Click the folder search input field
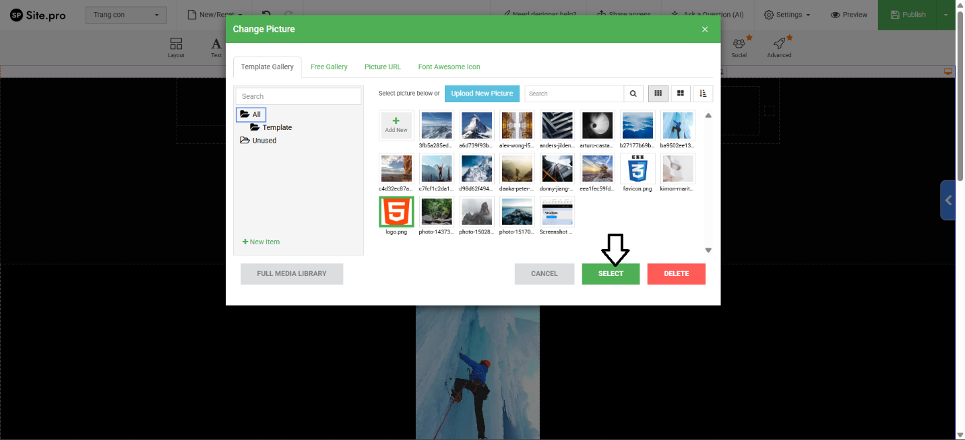Screen dimensions: 965x440 (299, 96)
